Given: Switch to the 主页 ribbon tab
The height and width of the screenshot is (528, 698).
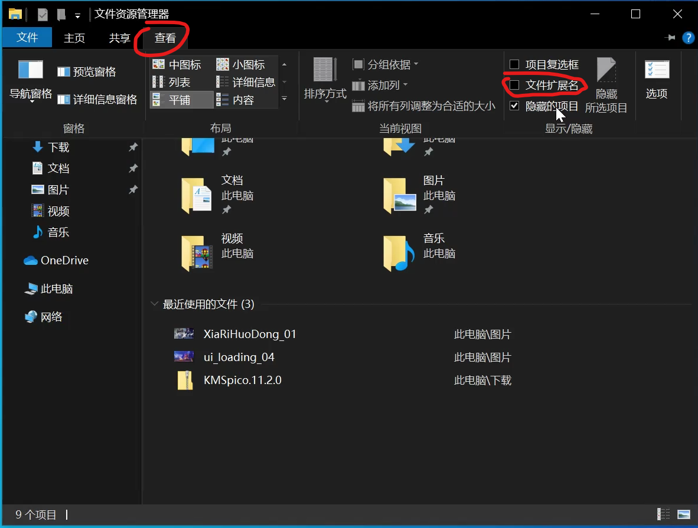Looking at the screenshot, I should click(74, 38).
